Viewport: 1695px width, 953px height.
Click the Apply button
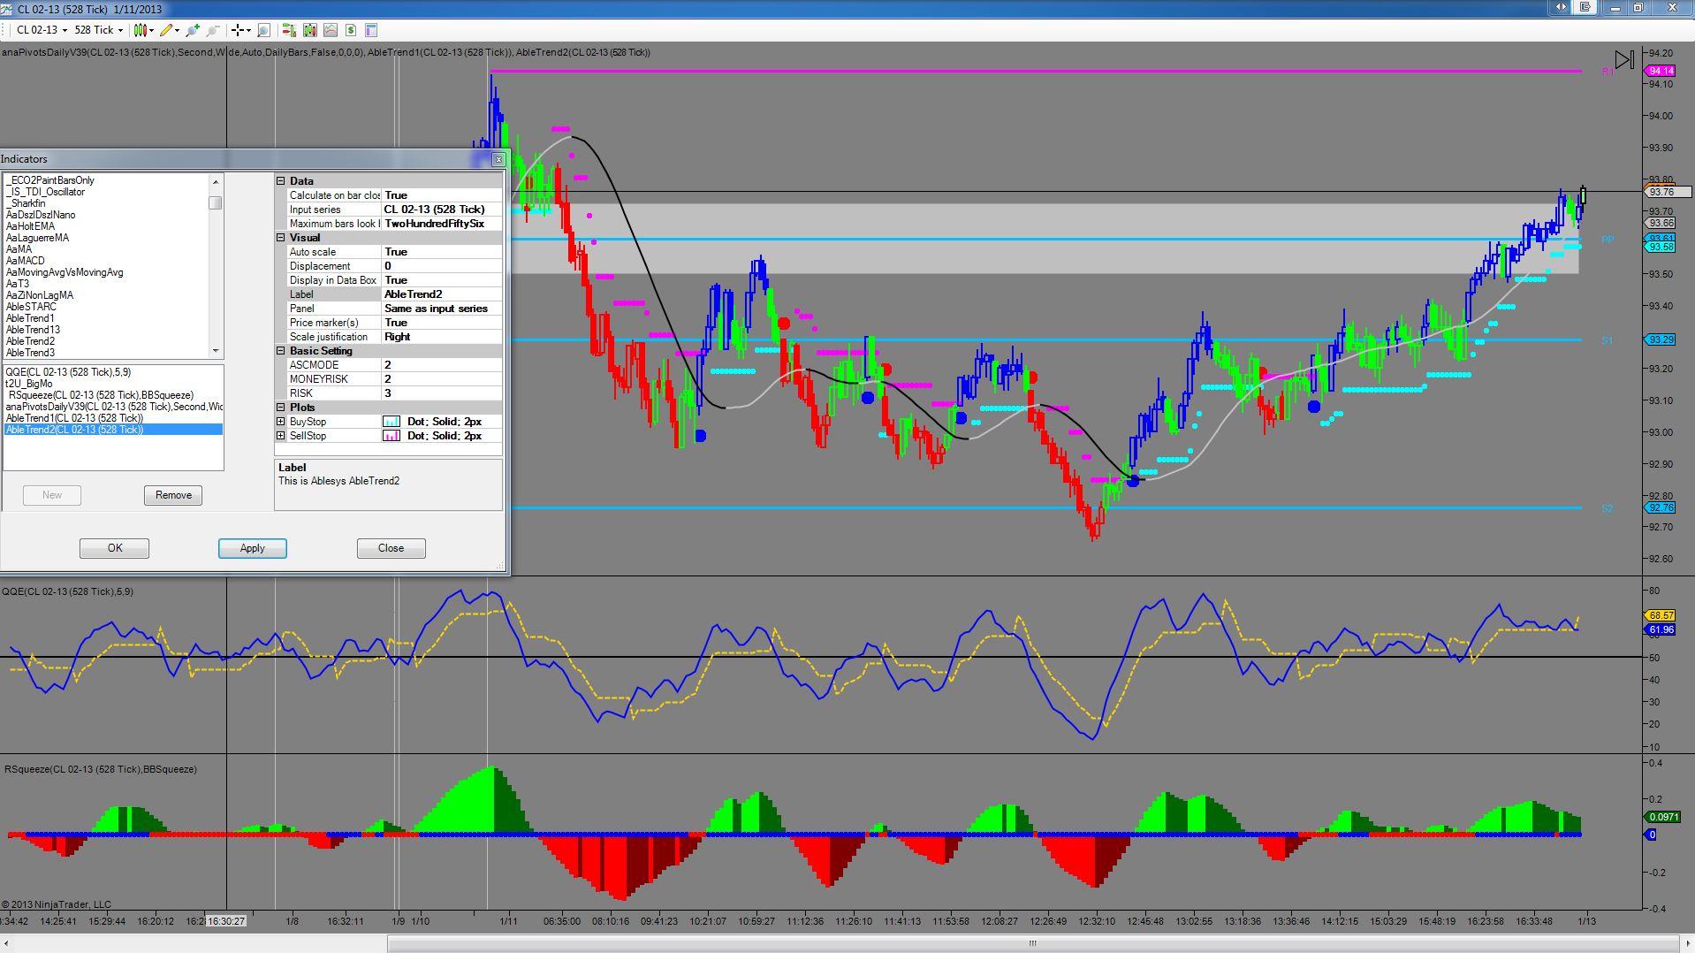(252, 548)
